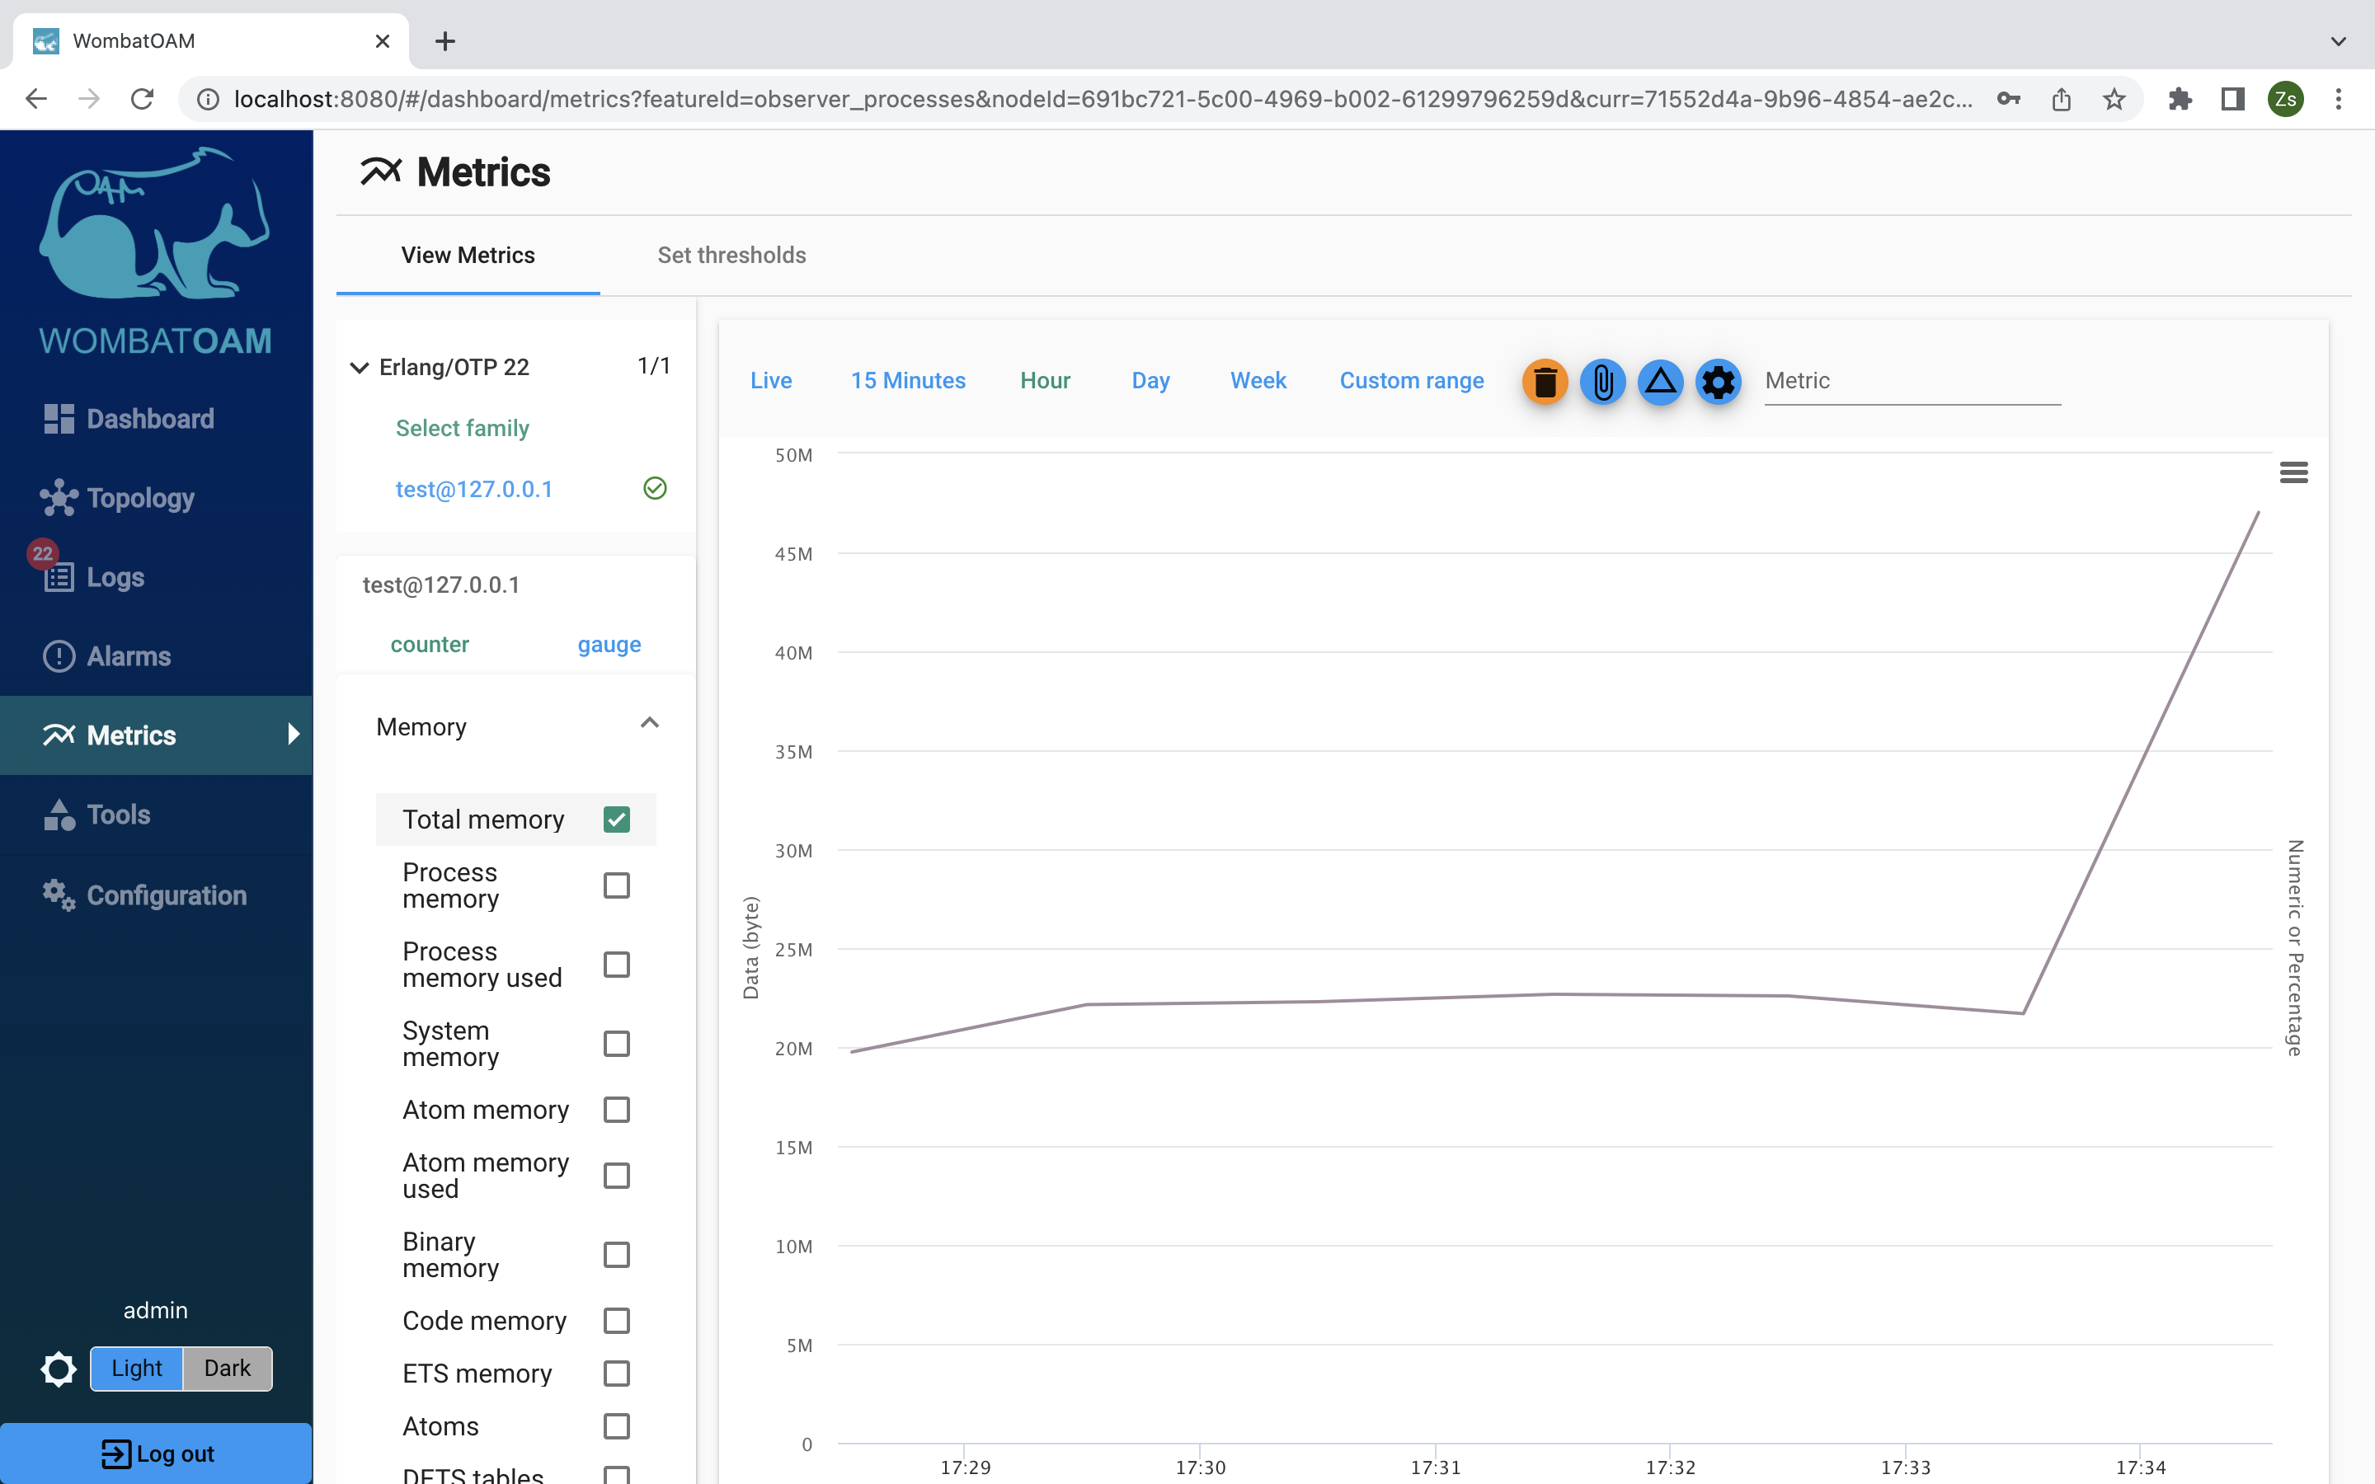Viewport: 2375px width, 1484px height.
Task: Check the ETS memory checkbox
Action: 616,1373
